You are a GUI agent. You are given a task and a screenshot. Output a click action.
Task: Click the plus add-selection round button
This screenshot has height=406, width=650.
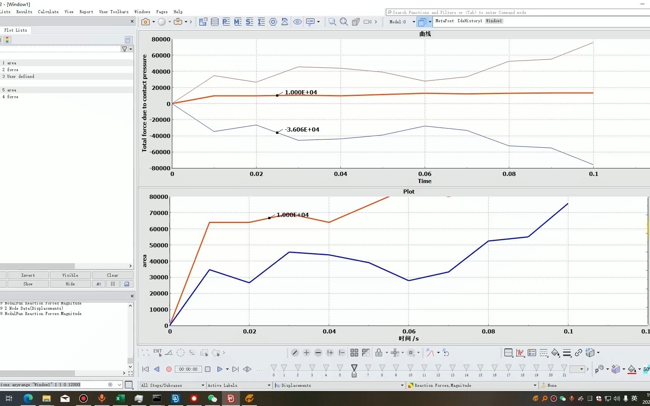pyautogui.click(x=307, y=353)
